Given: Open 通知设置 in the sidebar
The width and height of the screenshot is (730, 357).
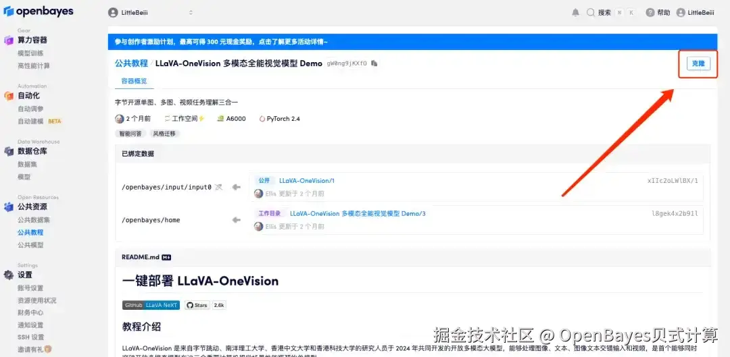Looking at the screenshot, I should point(30,325).
